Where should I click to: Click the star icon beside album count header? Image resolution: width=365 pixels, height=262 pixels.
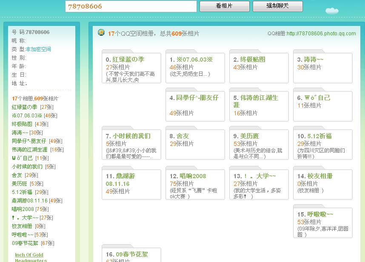101,32
